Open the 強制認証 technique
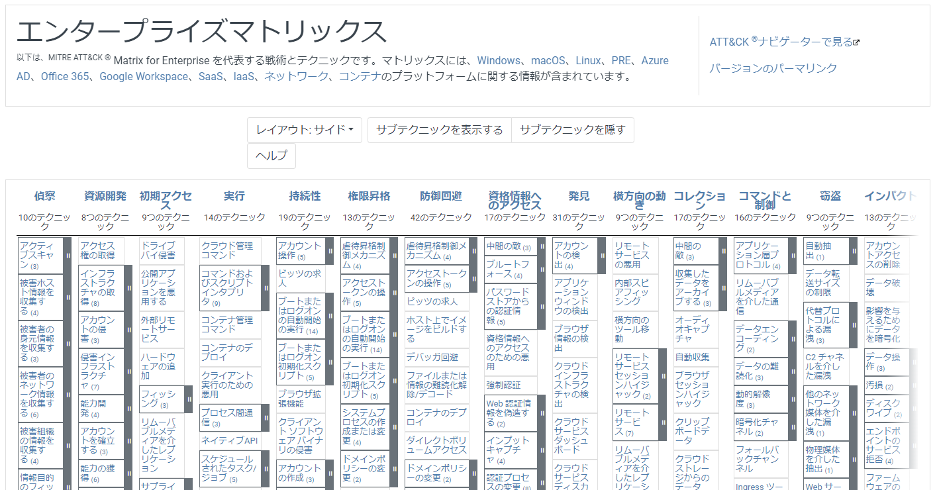937x490 pixels. [503, 385]
